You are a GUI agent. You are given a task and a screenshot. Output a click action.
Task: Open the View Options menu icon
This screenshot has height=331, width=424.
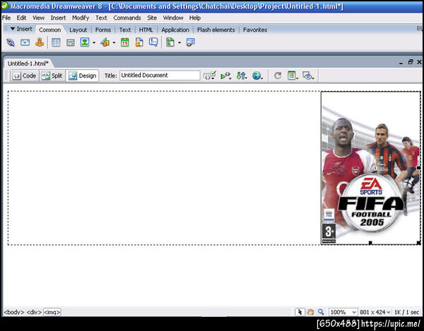293,76
